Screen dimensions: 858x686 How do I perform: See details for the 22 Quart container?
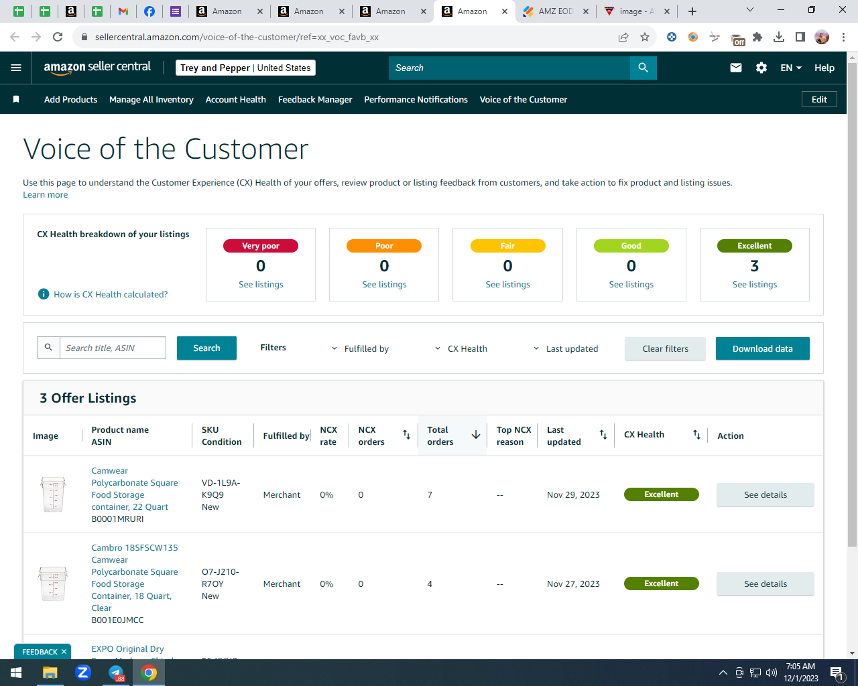click(765, 494)
